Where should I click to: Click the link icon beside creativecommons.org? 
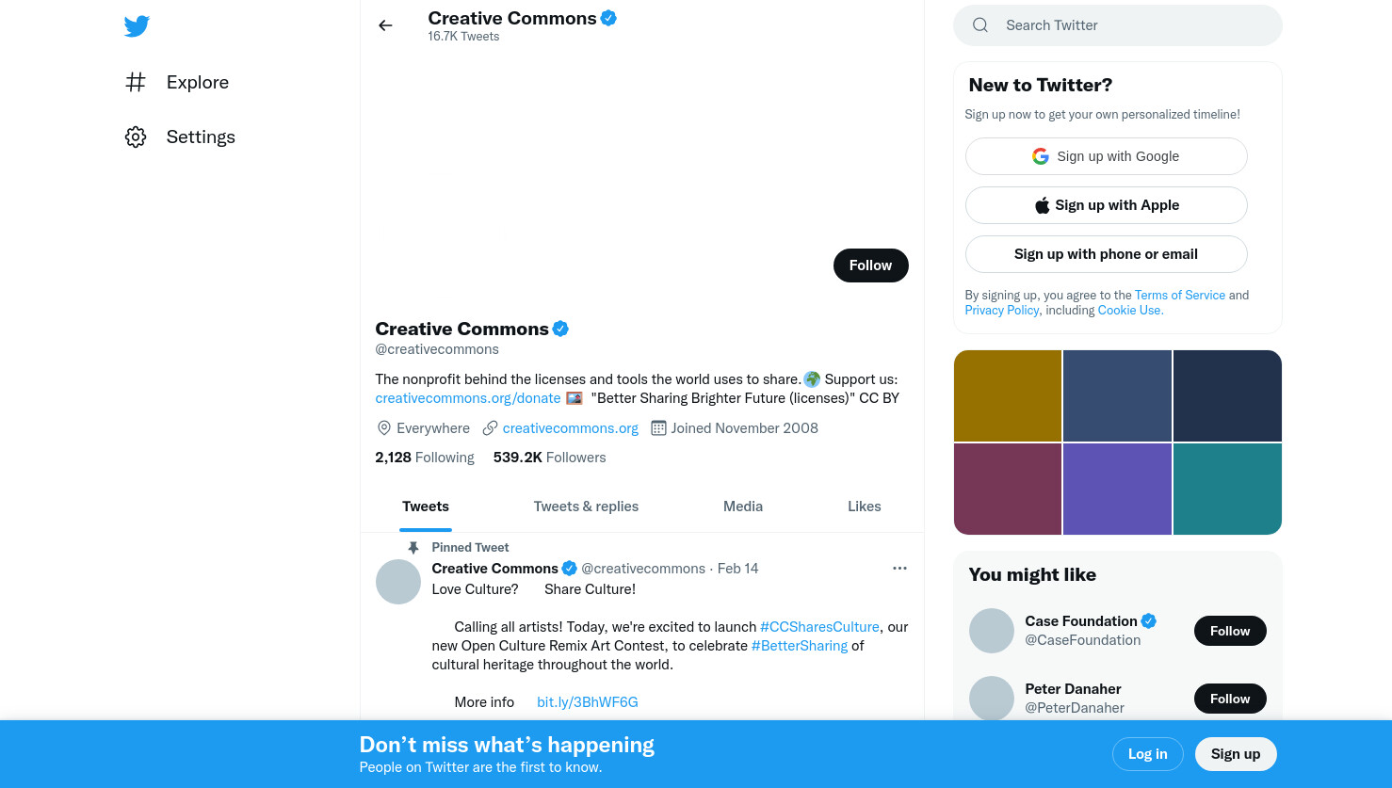click(x=490, y=427)
